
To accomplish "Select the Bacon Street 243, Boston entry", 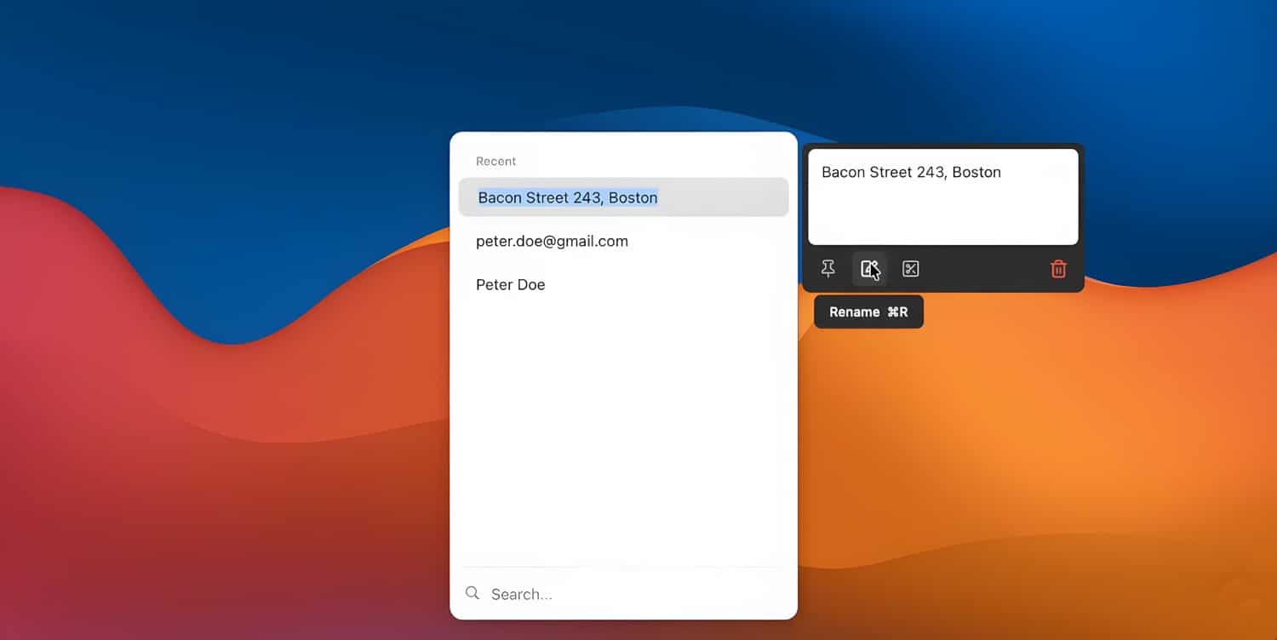I will point(568,197).
